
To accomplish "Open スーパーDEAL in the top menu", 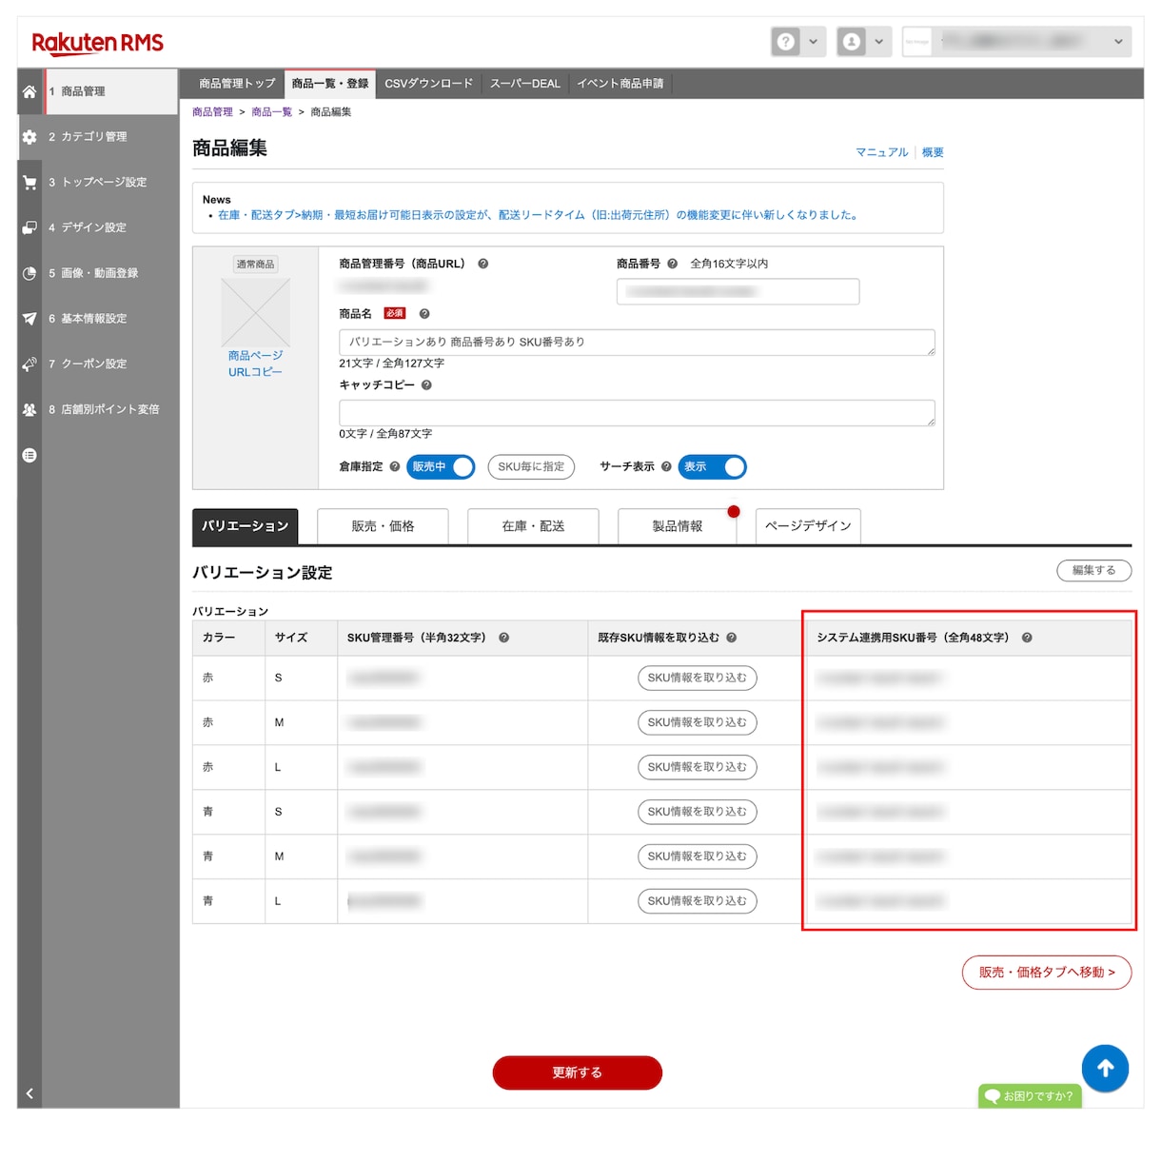I will click(525, 84).
